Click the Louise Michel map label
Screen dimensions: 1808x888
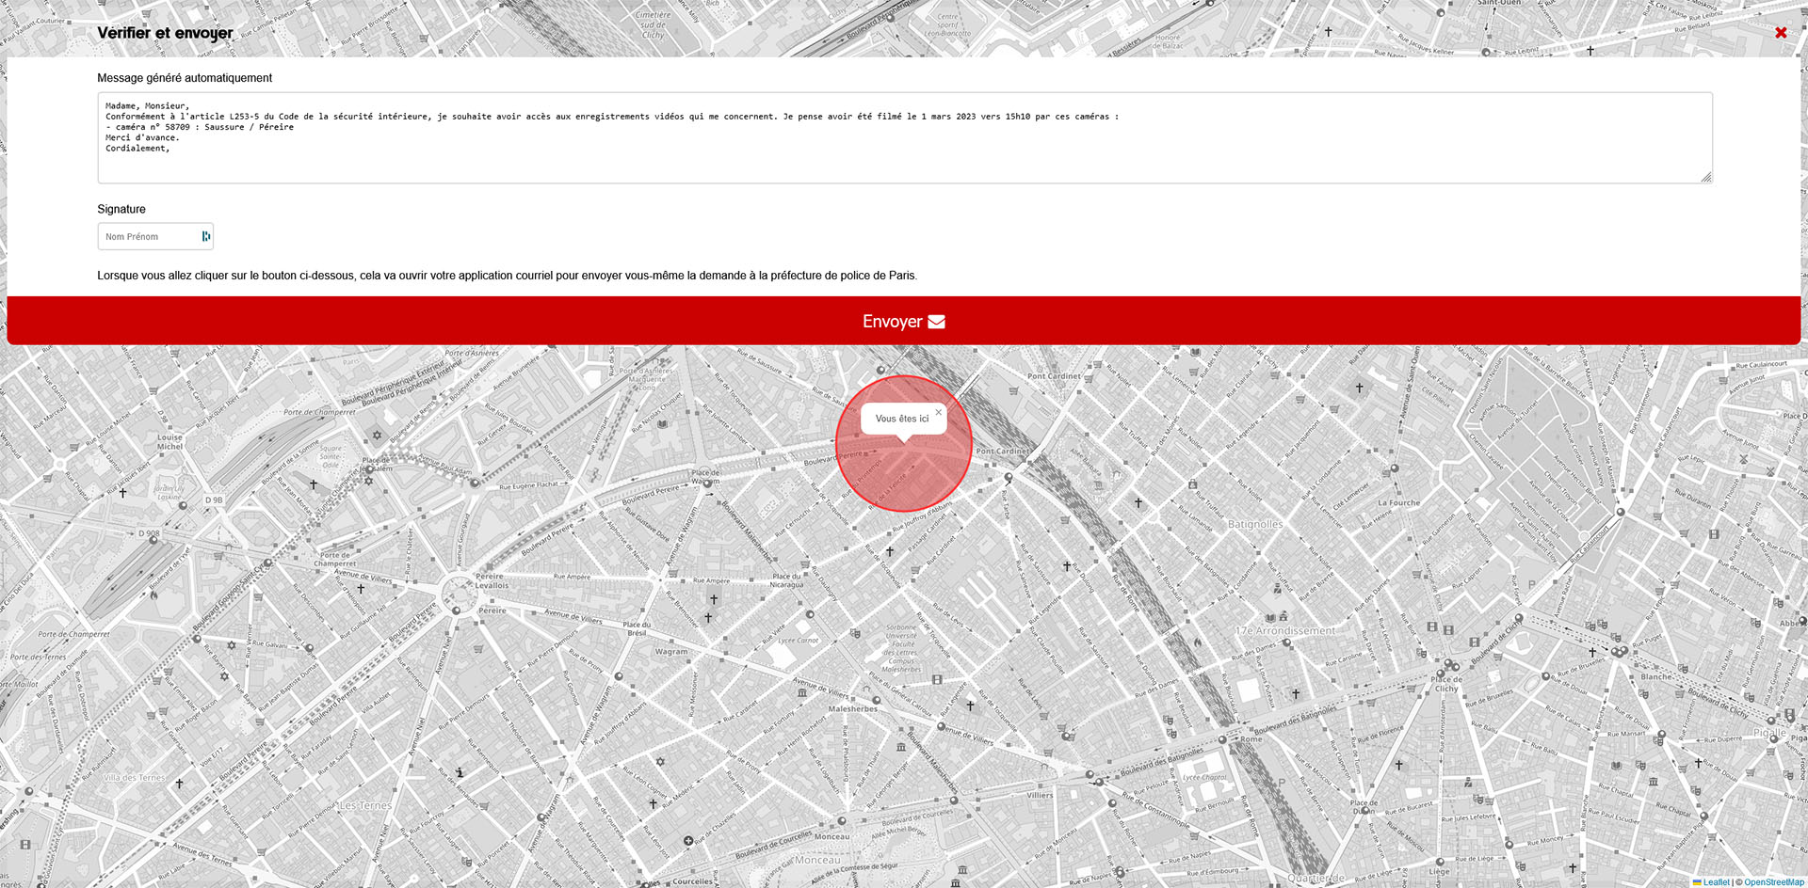(x=169, y=442)
